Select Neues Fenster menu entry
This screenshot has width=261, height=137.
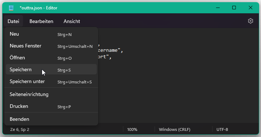[x=51, y=46]
